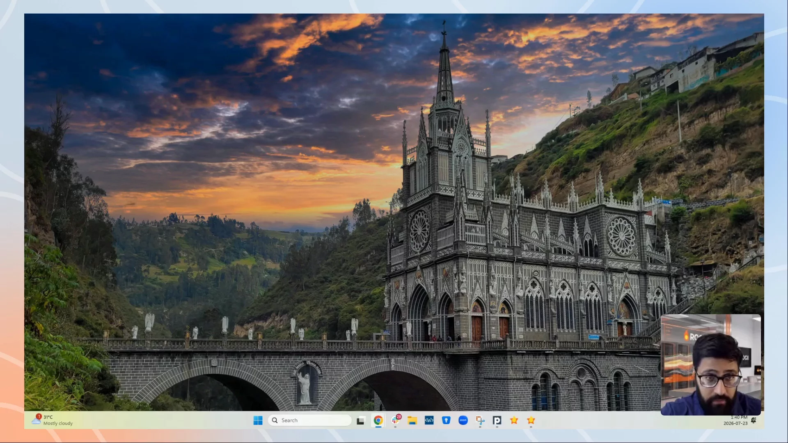The width and height of the screenshot is (788, 443).
Task: Switch to the Zoom app
Action: tap(463, 420)
